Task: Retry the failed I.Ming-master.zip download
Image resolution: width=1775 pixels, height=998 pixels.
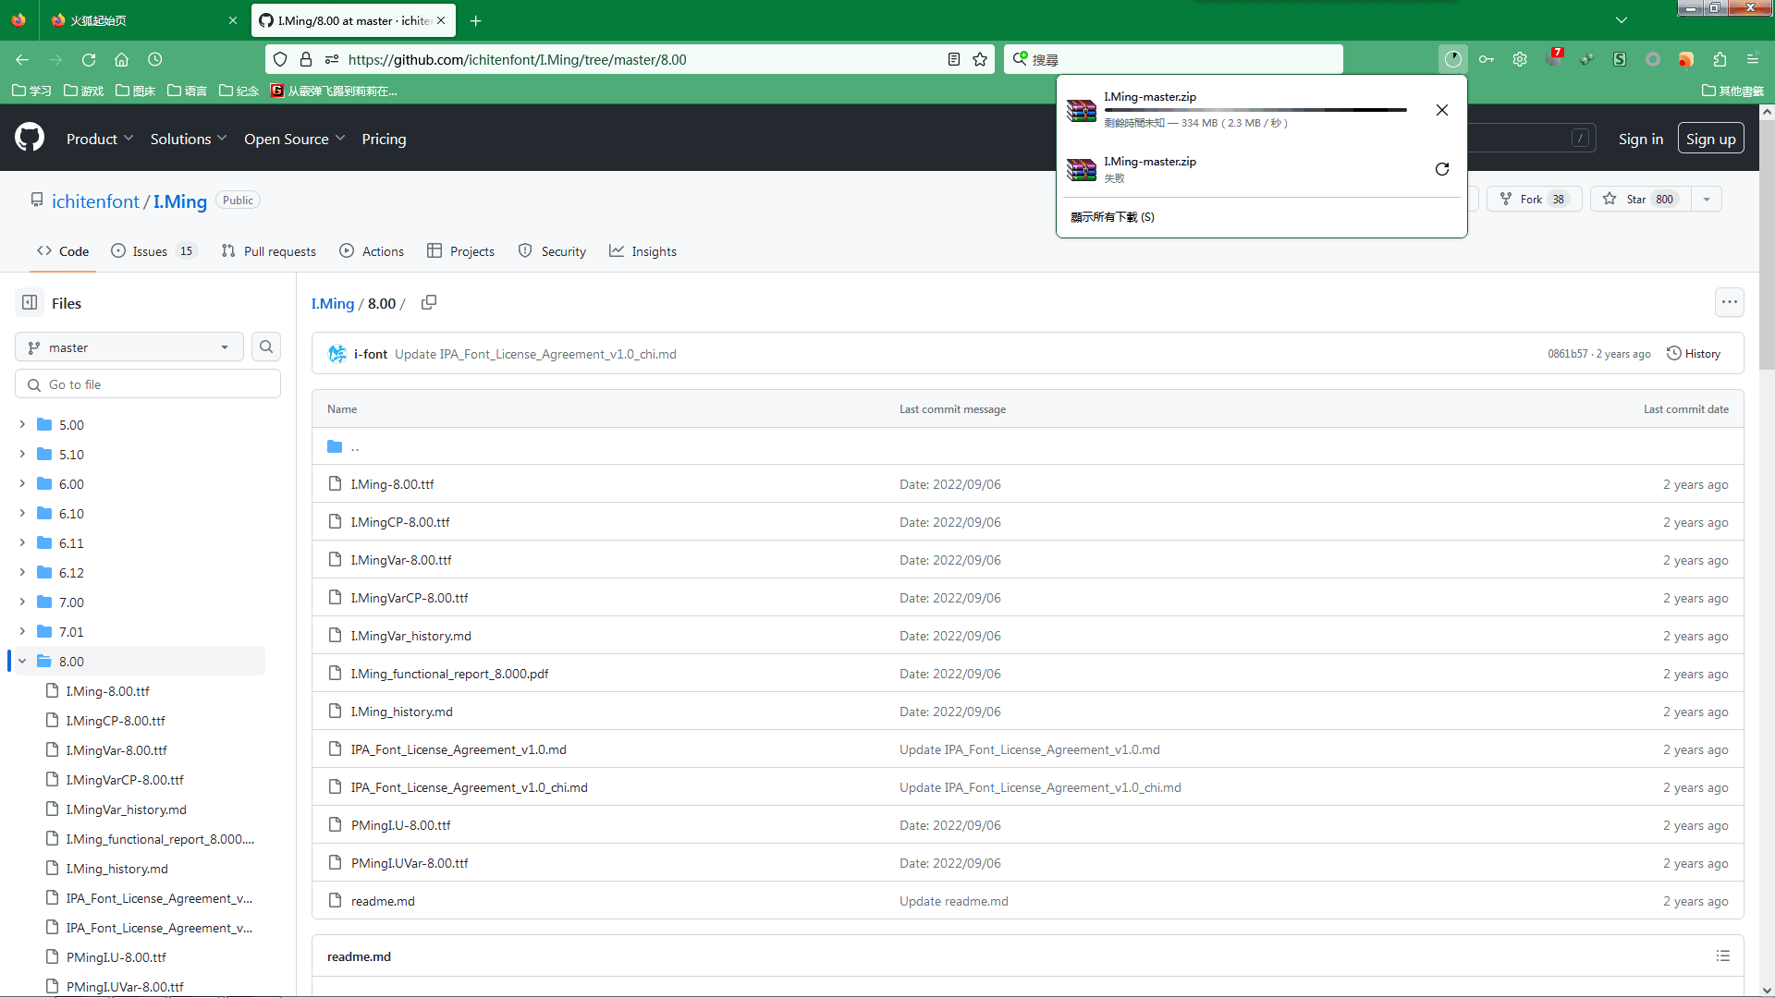Action: point(1442,169)
